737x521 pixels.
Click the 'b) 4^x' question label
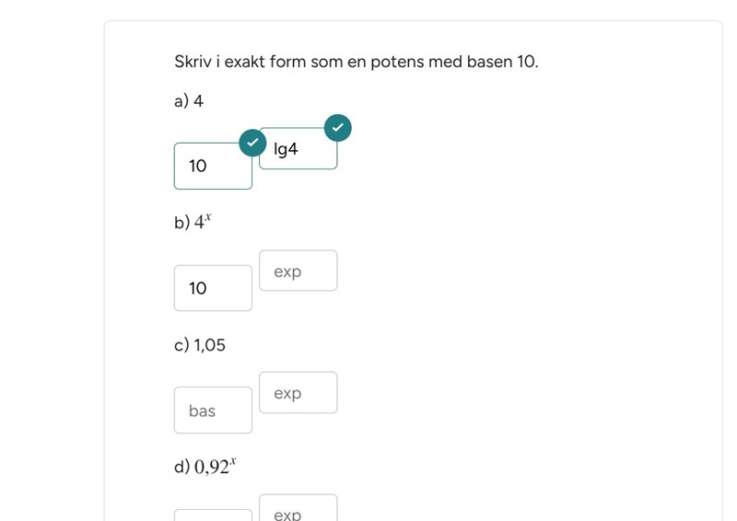(x=193, y=223)
